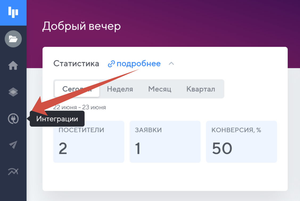Select the Сегодня period tab
Image resolution: width=300 pixels, height=201 pixels.
coord(77,89)
